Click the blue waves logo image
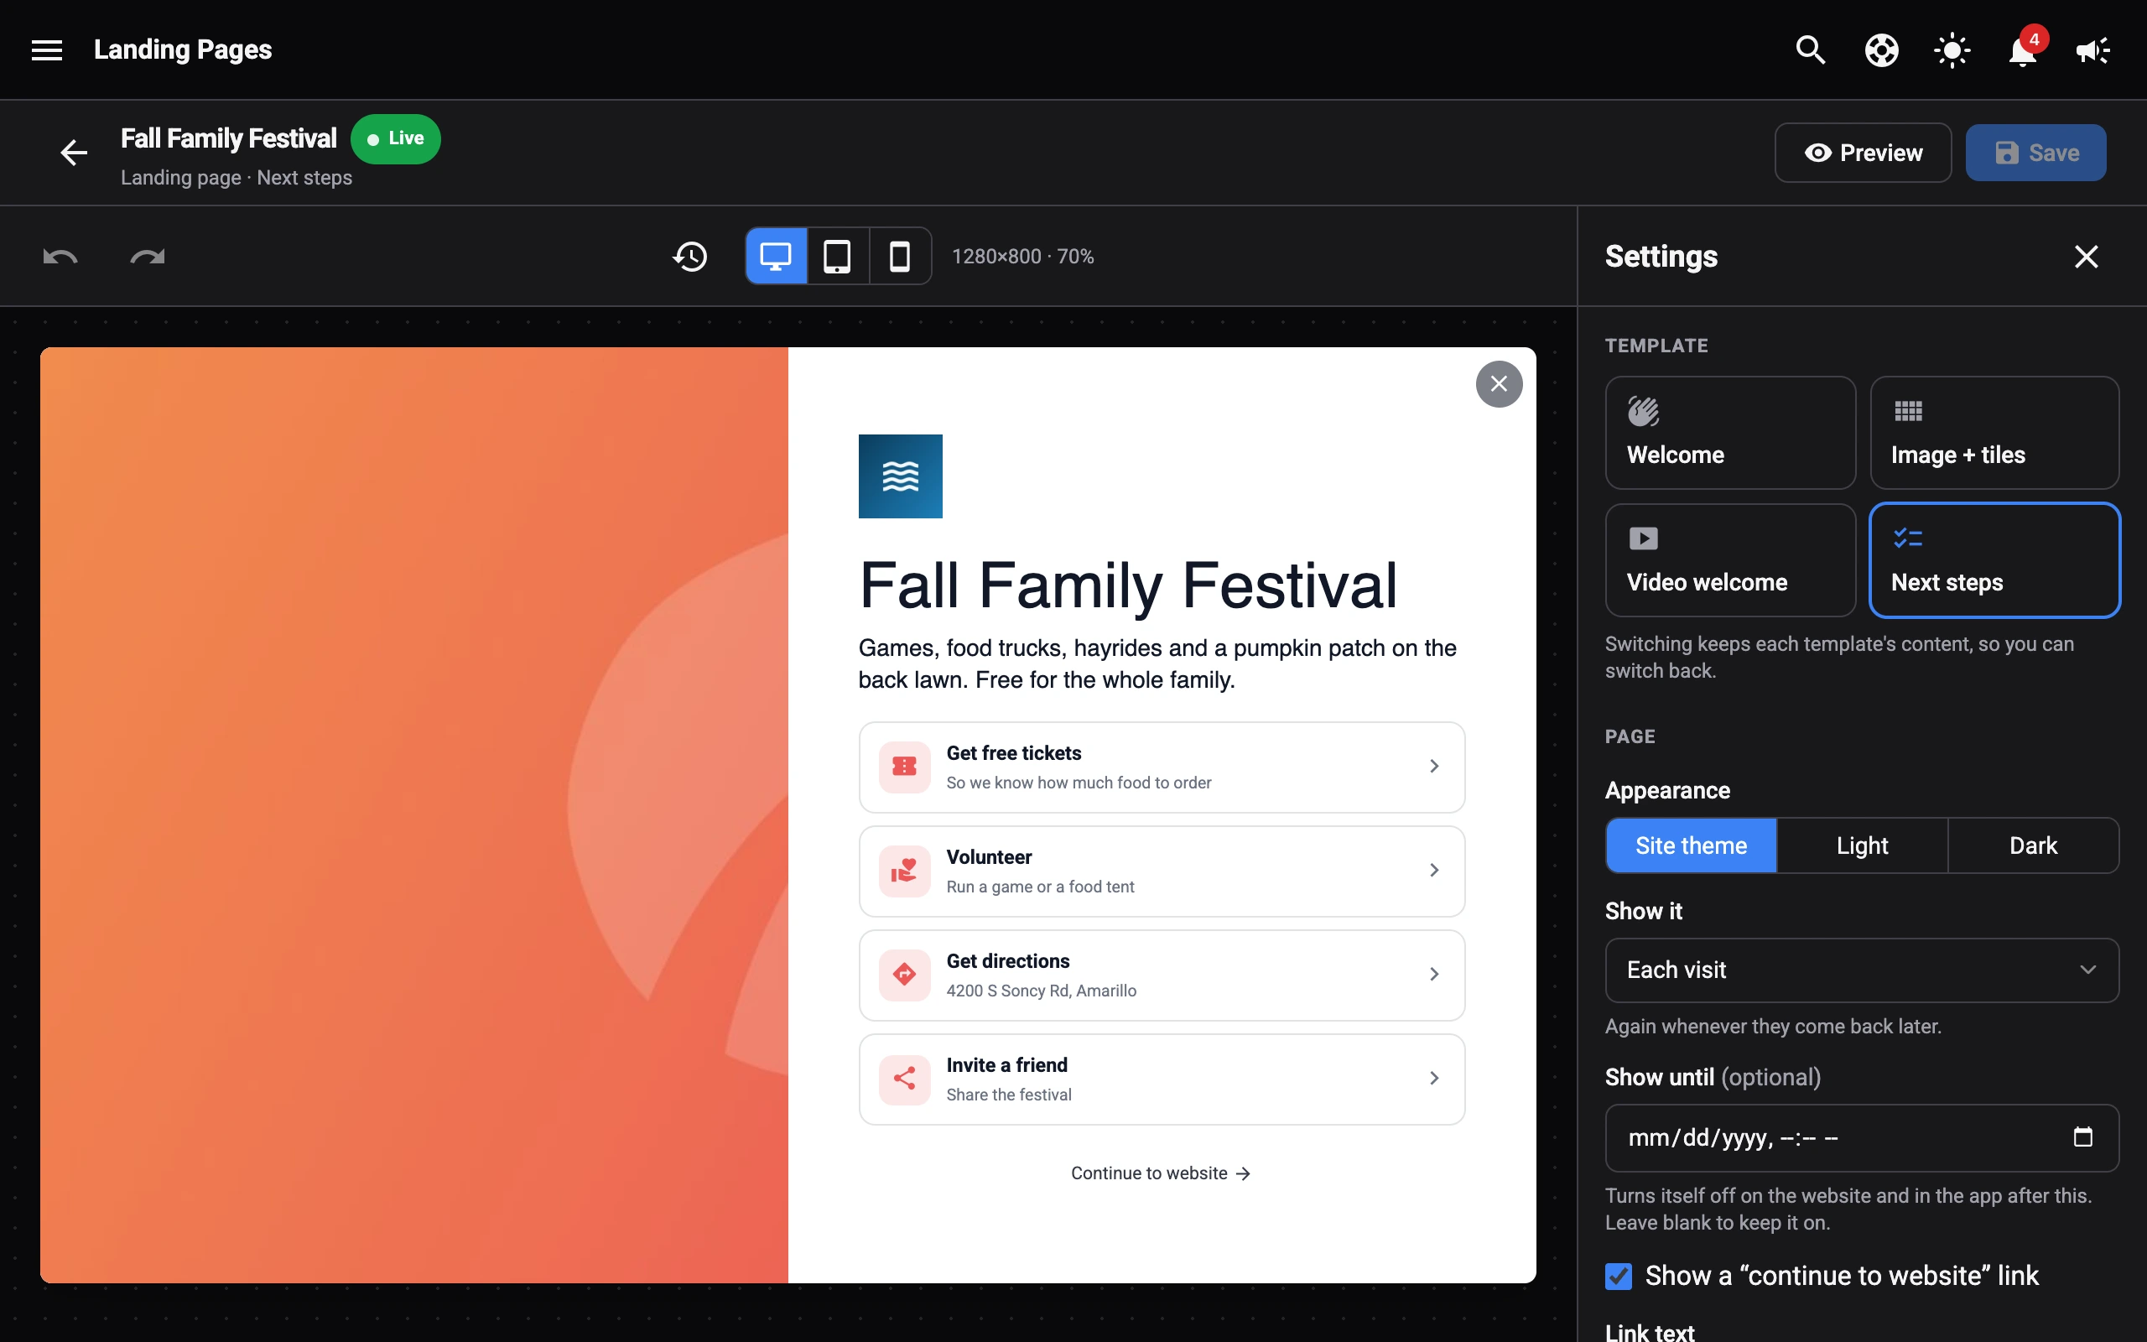 click(901, 476)
